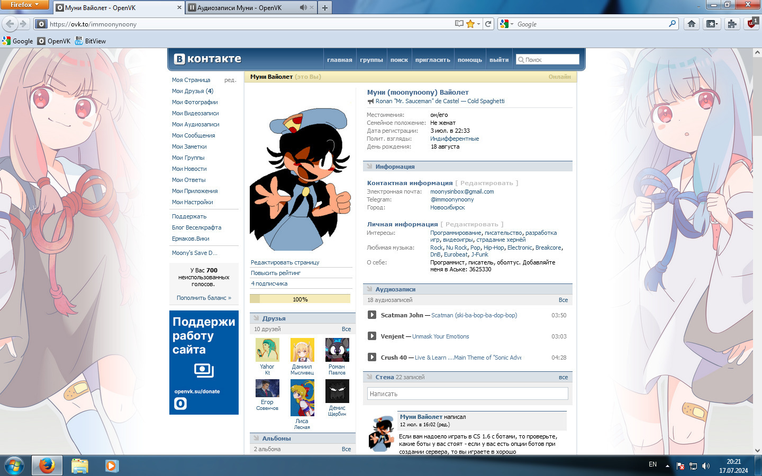The image size is (762, 476).
Task: Click Повысить рейтинг link
Action: pyautogui.click(x=276, y=273)
